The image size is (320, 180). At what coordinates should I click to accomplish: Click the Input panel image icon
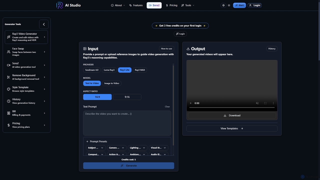(85, 49)
